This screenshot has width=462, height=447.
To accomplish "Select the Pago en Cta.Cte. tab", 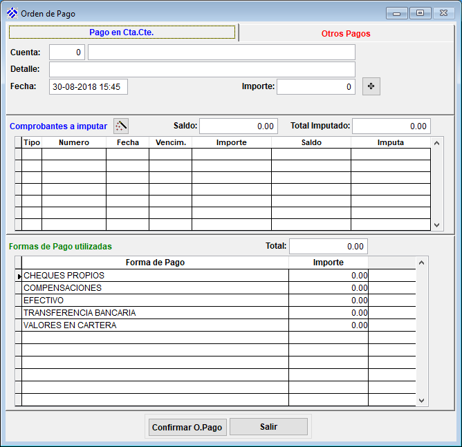I will [122, 32].
